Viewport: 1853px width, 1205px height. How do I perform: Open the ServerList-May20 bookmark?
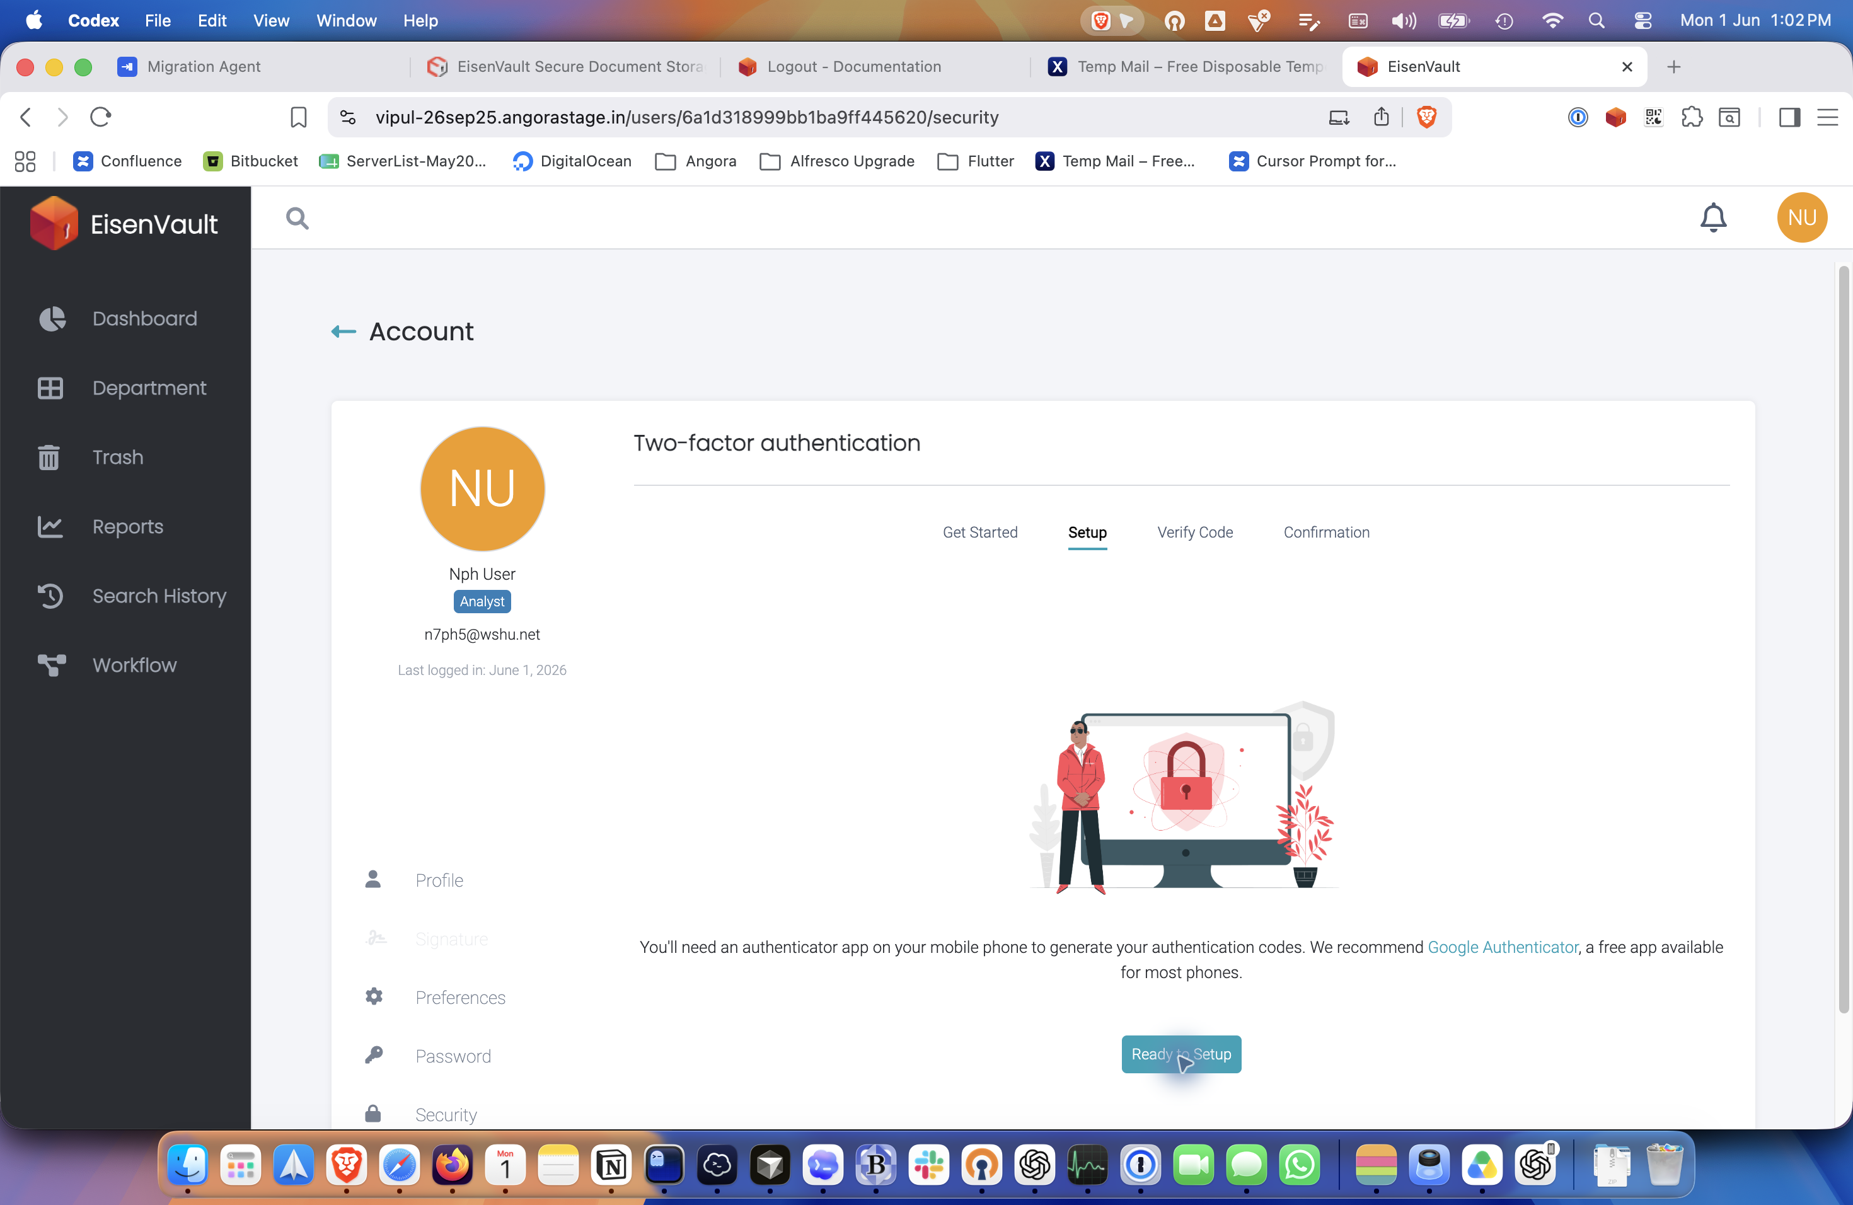coord(403,161)
